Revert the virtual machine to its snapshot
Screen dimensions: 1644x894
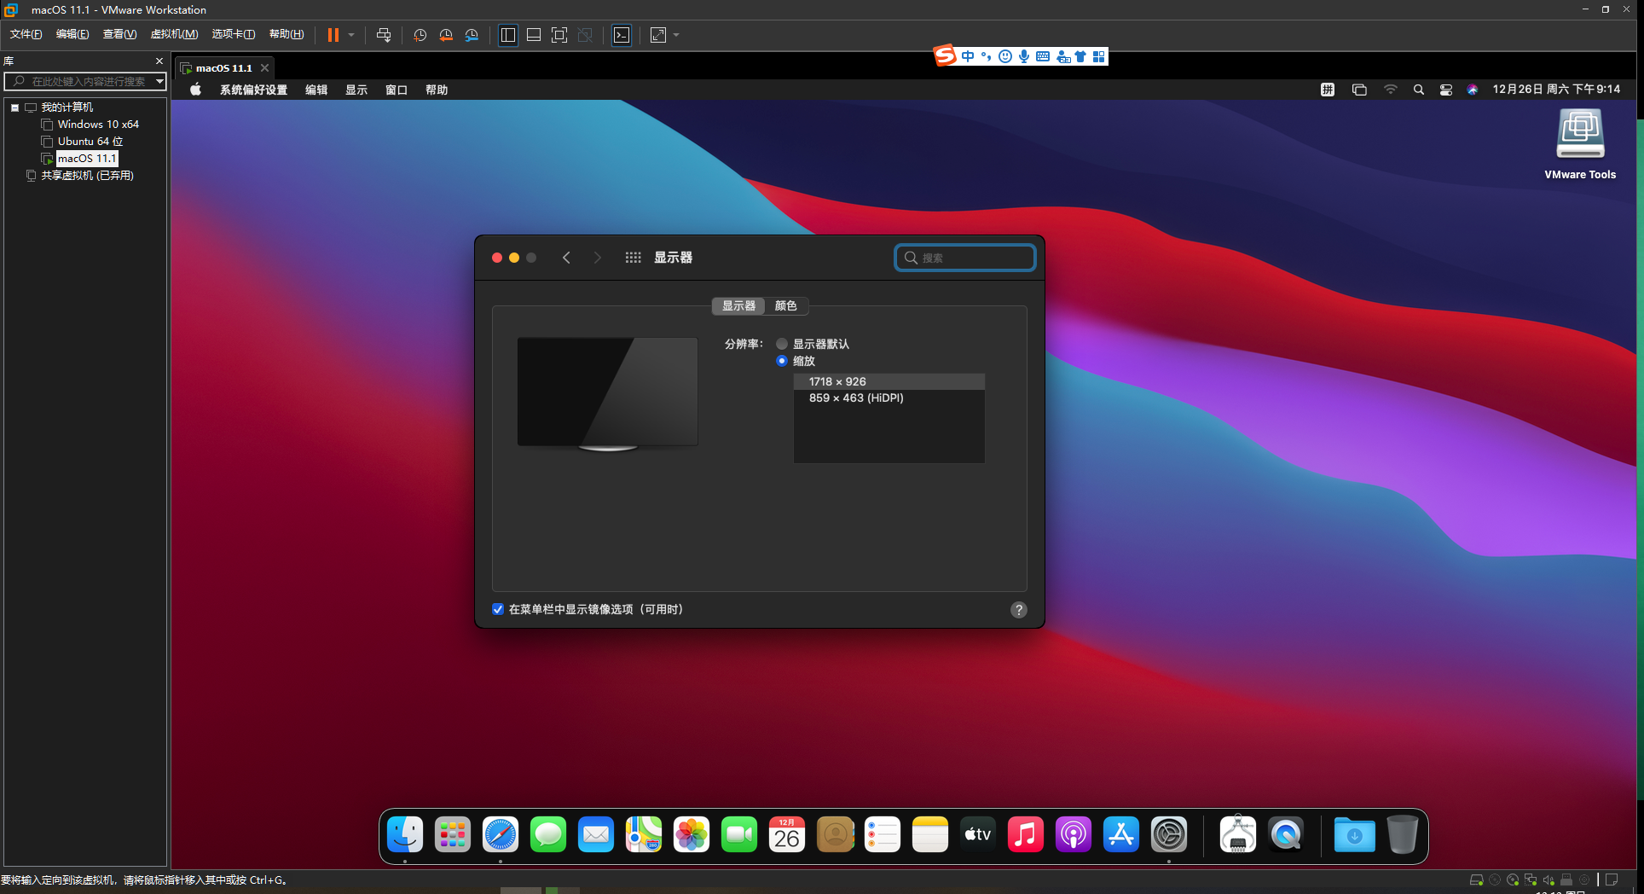[446, 35]
